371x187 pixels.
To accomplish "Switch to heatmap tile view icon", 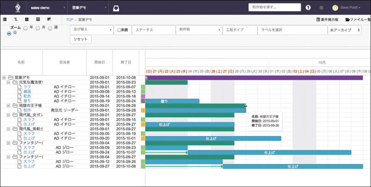I will (x=49, y=19).
